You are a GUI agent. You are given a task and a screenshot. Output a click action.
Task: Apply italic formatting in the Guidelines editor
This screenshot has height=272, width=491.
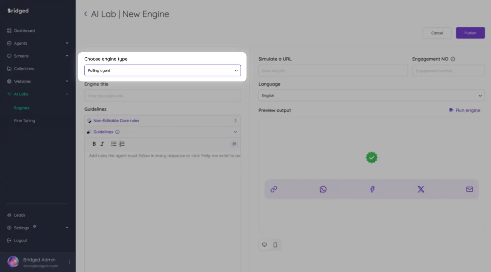102,144
